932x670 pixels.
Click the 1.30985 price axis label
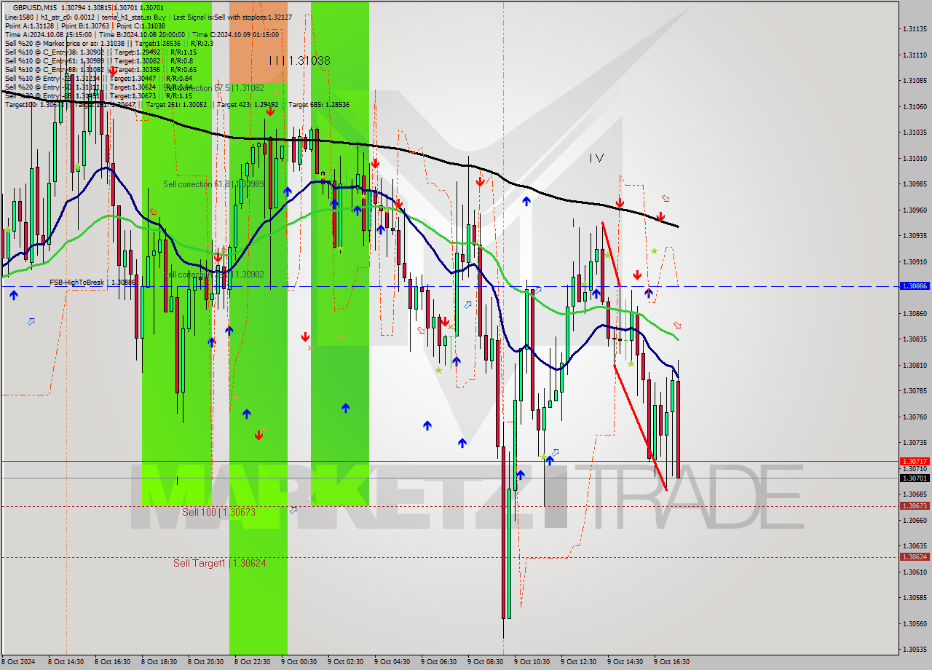(915, 184)
